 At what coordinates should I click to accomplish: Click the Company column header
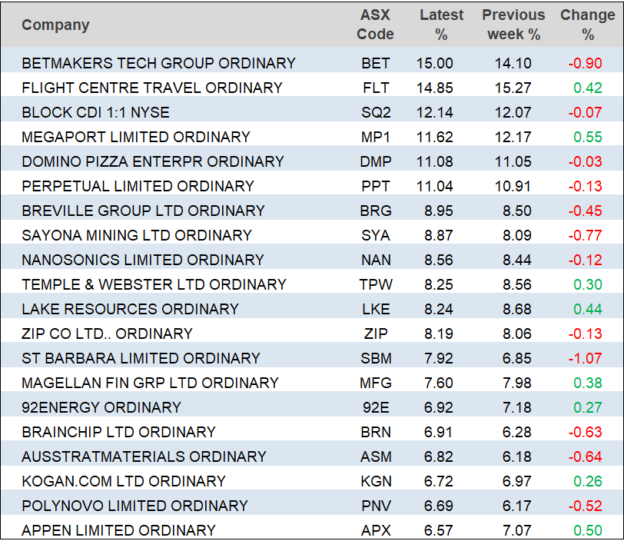(x=55, y=25)
